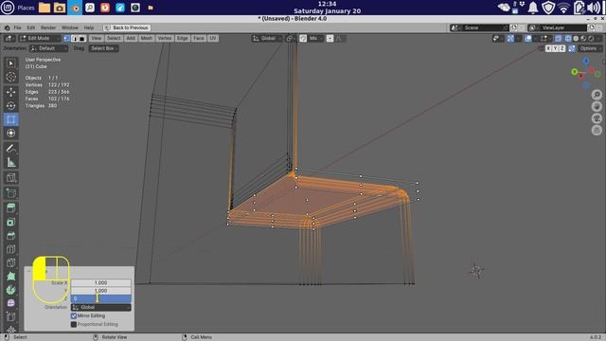
Task: Open the editor type dropdown
Action: [9, 38]
